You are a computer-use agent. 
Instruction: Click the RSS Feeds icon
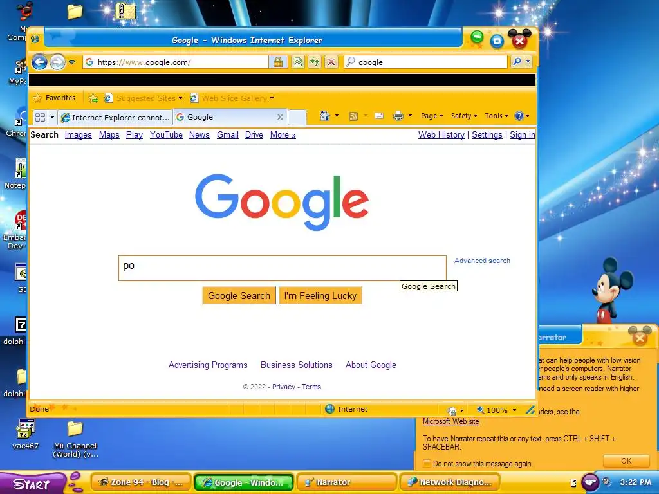click(x=353, y=116)
